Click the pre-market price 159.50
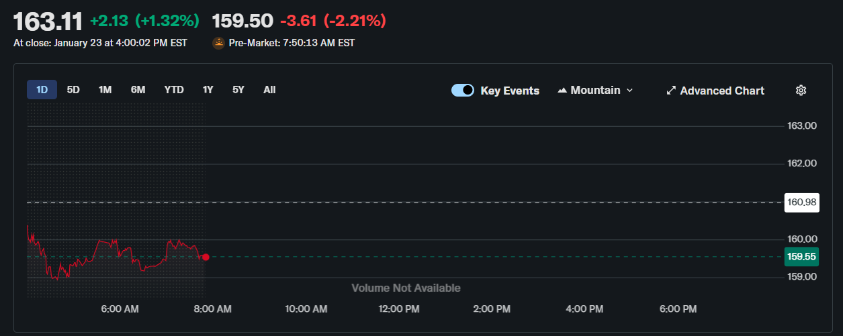Image resolution: width=843 pixels, height=336 pixels. coord(242,21)
